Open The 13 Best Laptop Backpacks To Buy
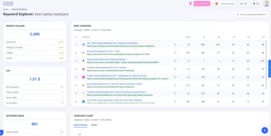271x136 pixels. [114, 100]
